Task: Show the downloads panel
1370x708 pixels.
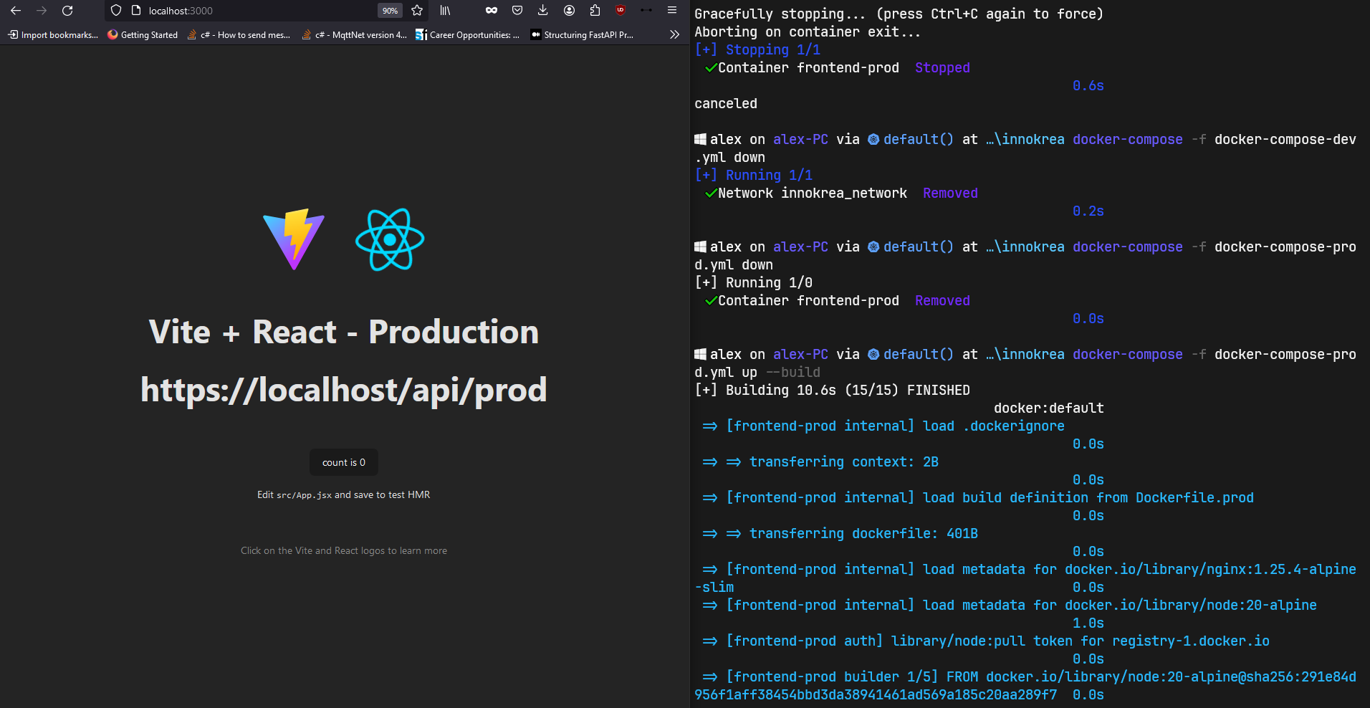Action: click(543, 11)
